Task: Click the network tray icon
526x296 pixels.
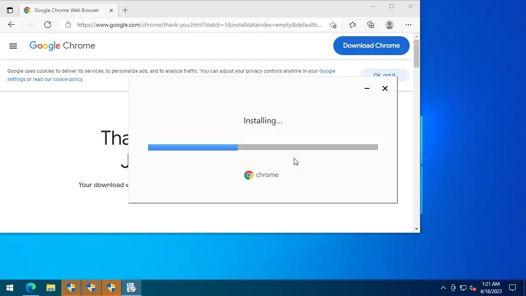Action: click(463, 288)
